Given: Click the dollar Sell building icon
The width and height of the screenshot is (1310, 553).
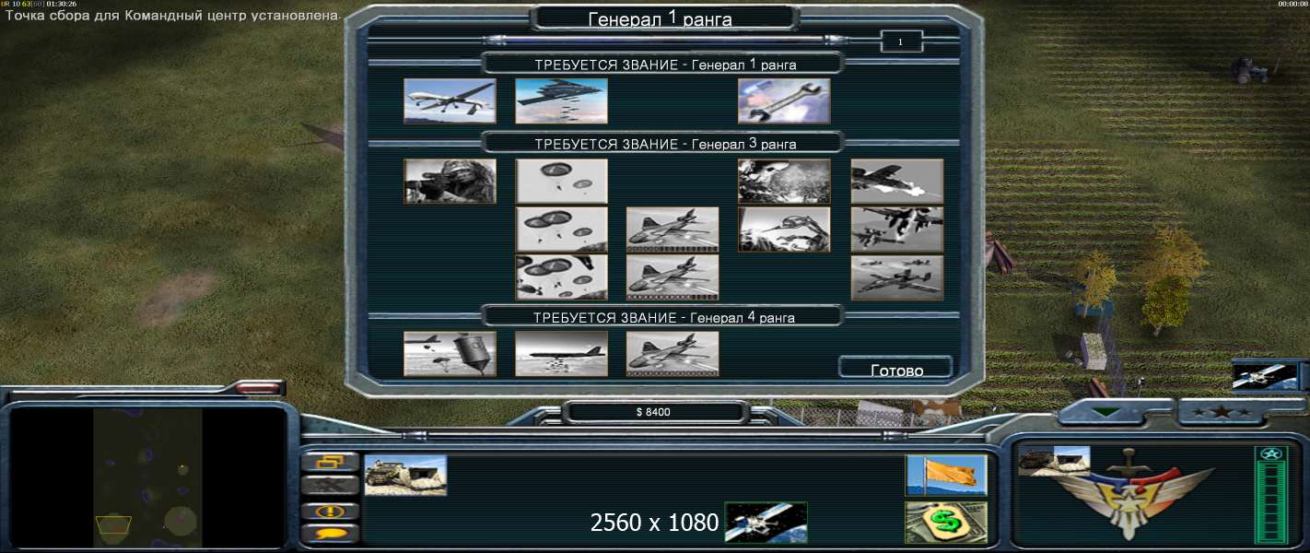Looking at the screenshot, I should pyautogui.click(x=946, y=523).
